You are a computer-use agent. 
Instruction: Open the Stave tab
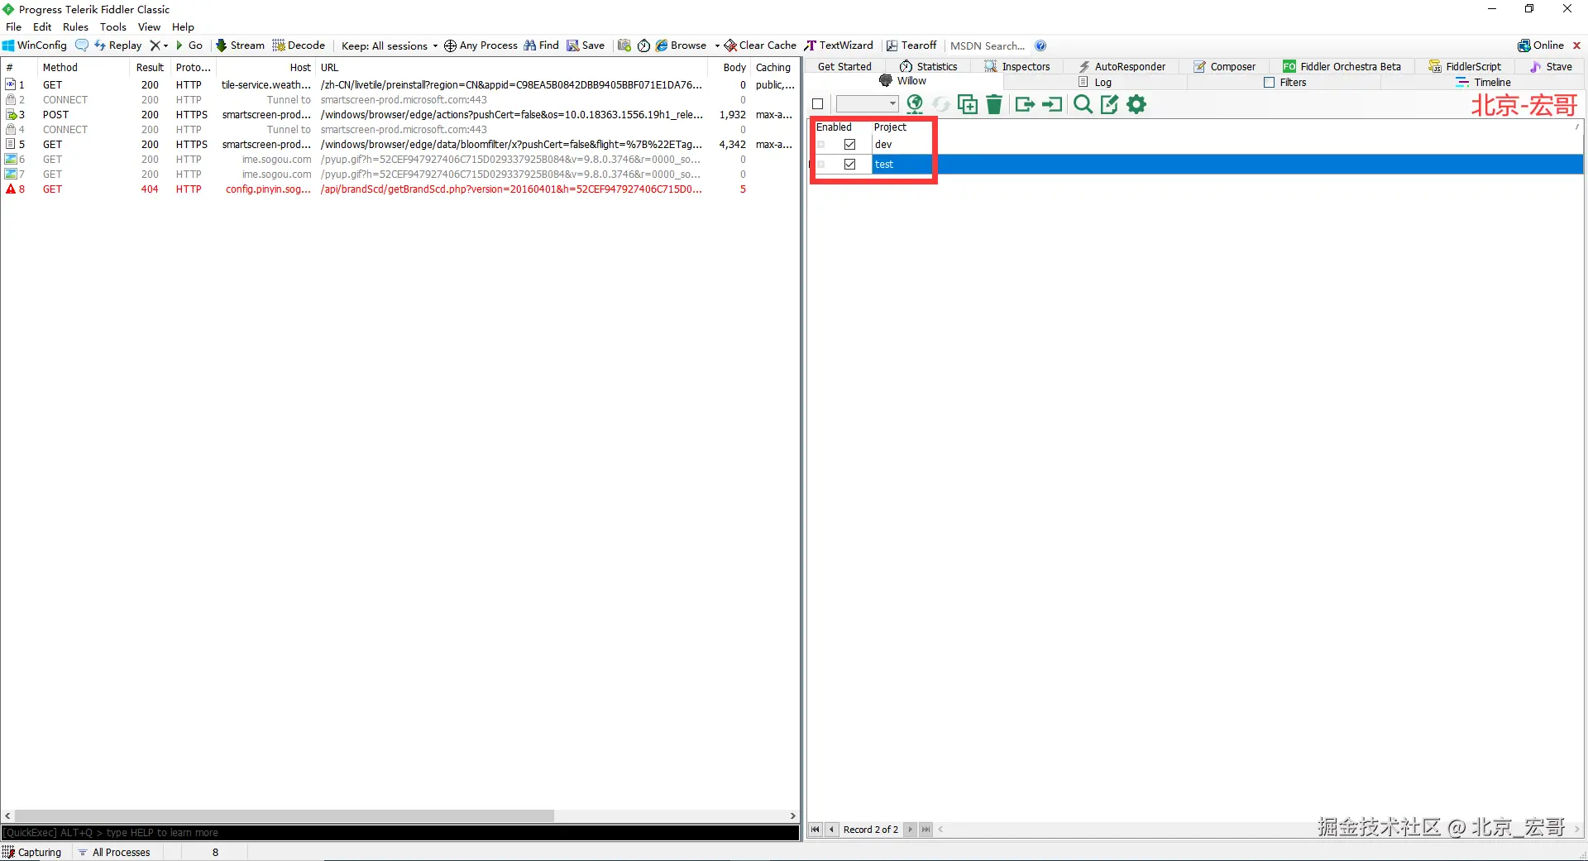coord(1551,67)
